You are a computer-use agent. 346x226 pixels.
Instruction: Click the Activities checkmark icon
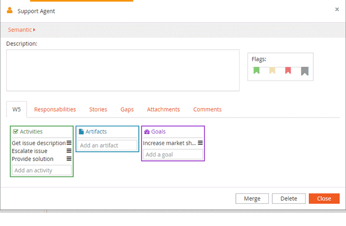pos(15,132)
